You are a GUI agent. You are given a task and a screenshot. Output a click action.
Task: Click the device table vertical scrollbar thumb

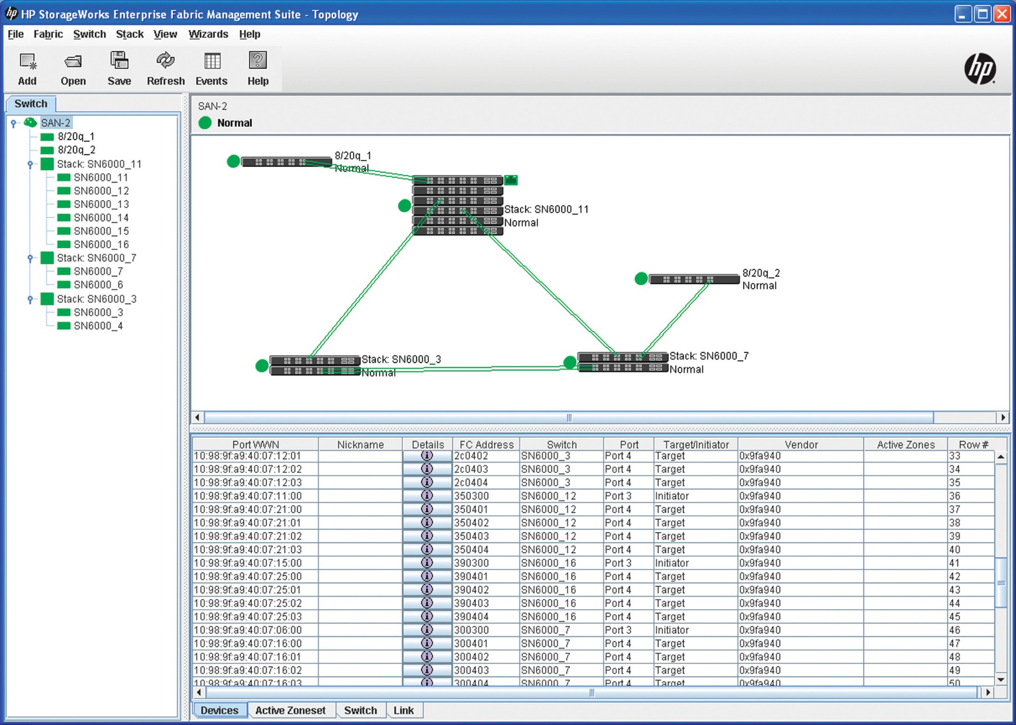(1000, 583)
